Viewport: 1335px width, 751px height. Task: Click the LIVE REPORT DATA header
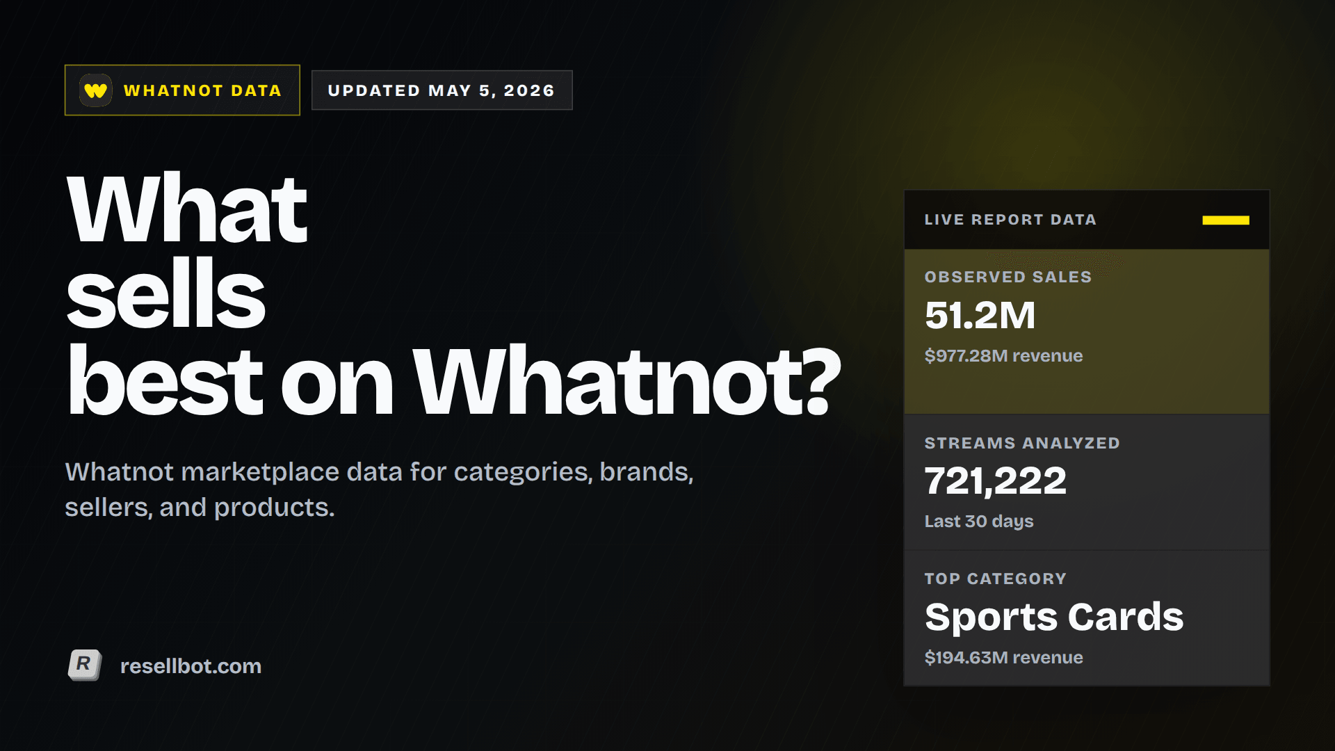click(x=1010, y=220)
